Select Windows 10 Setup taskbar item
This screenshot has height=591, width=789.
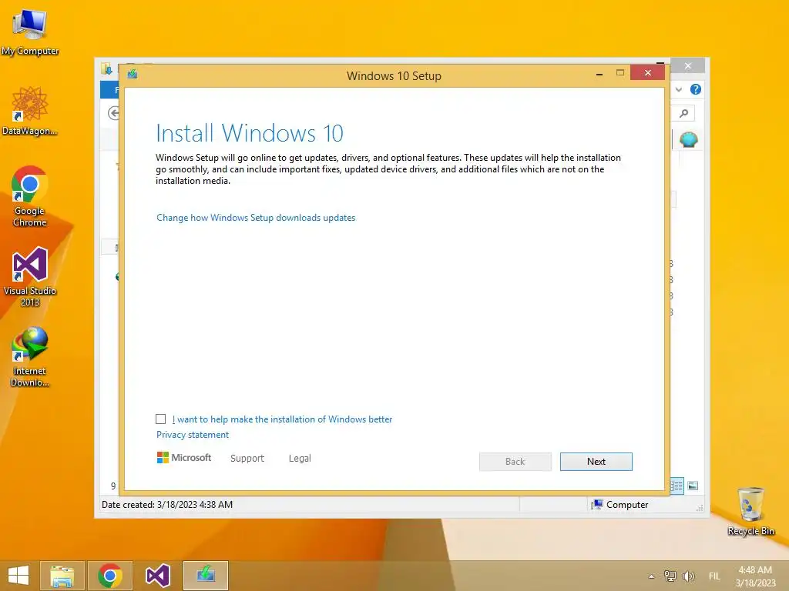point(205,576)
